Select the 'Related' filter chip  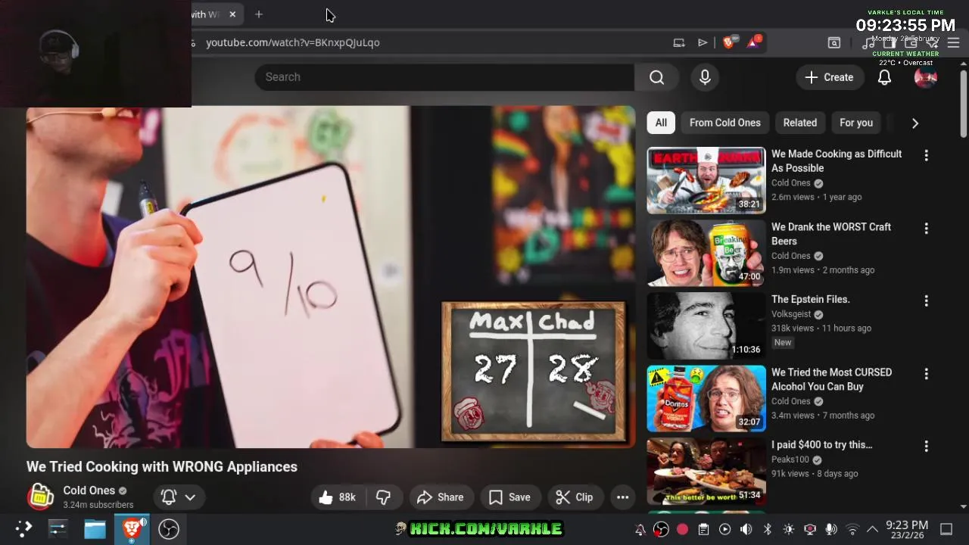pyautogui.click(x=800, y=123)
